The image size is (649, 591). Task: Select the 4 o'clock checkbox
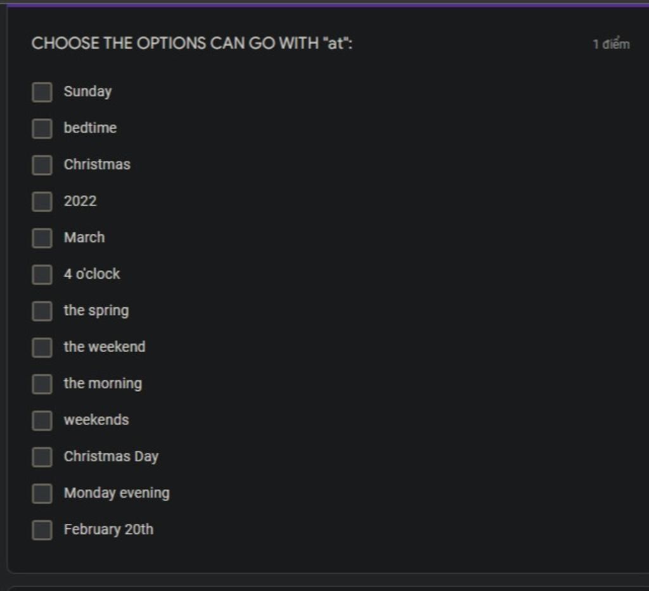42,274
